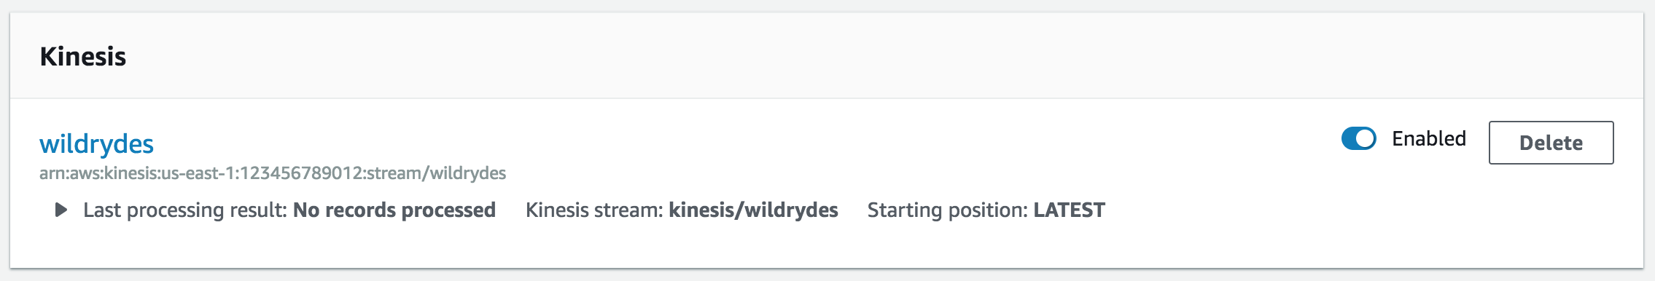Click the Kinesis stream field label

(594, 210)
